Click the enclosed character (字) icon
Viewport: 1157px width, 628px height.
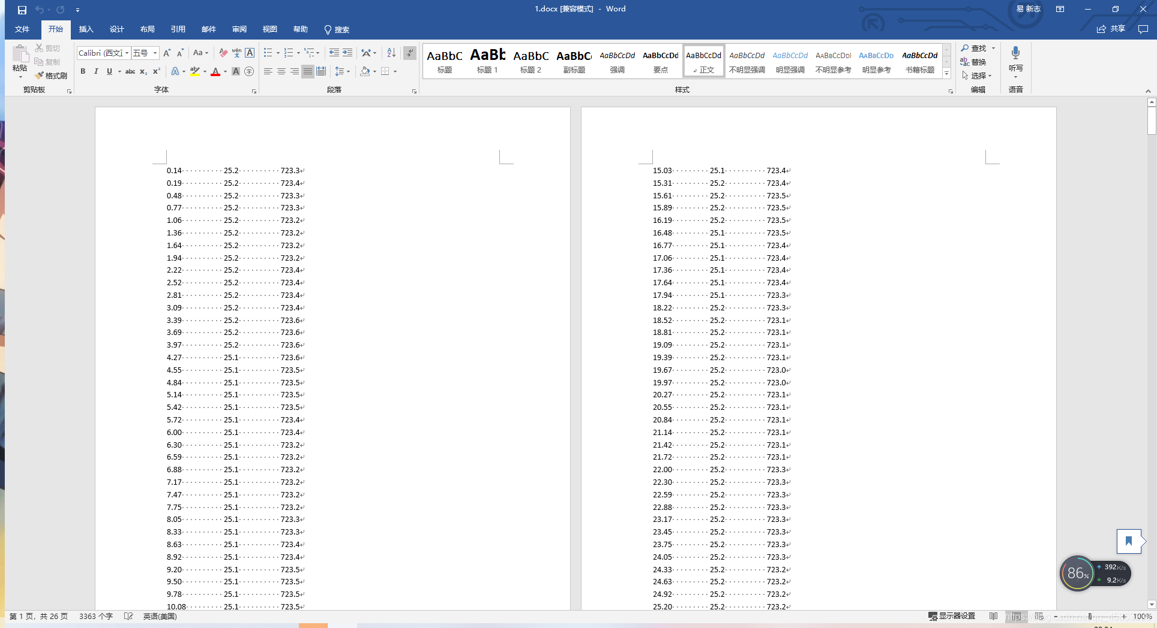point(249,71)
